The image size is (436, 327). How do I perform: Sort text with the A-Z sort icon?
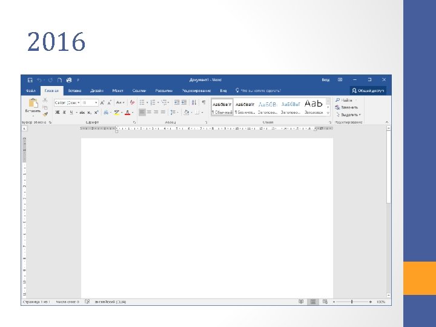click(x=194, y=102)
